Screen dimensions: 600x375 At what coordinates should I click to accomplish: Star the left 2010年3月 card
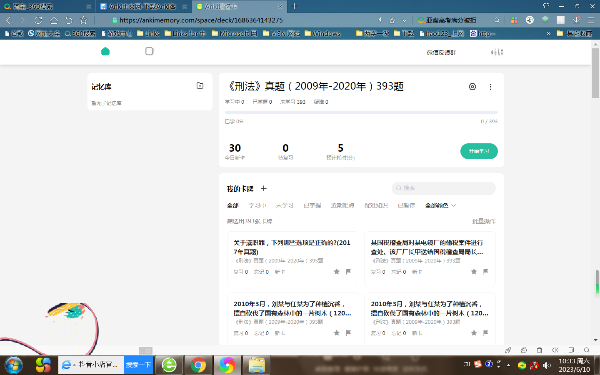tap(337, 333)
